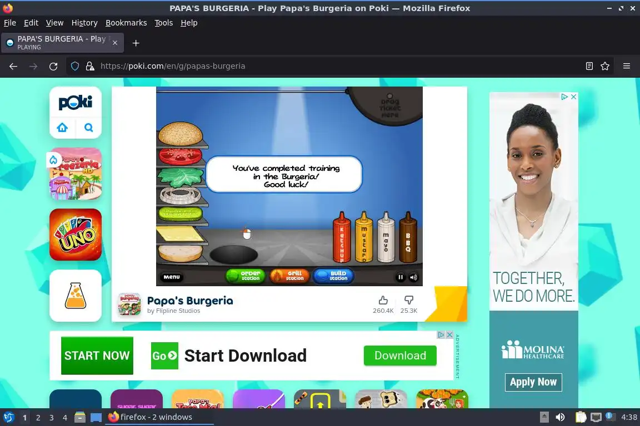The width and height of the screenshot is (640, 426).
Task: Open the UNO game thumbnail
Action: click(x=76, y=235)
